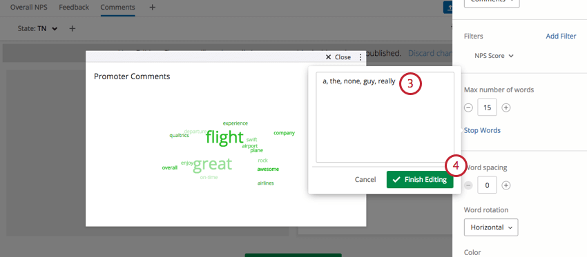587x257 pixels.
Task: Add a new dashboard page with plus icon
Action: [153, 7]
